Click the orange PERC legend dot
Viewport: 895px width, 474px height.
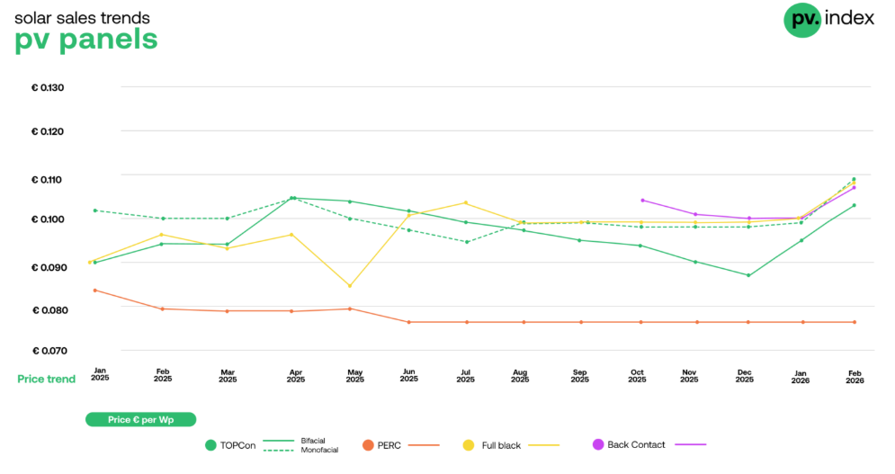pyautogui.click(x=367, y=444)
